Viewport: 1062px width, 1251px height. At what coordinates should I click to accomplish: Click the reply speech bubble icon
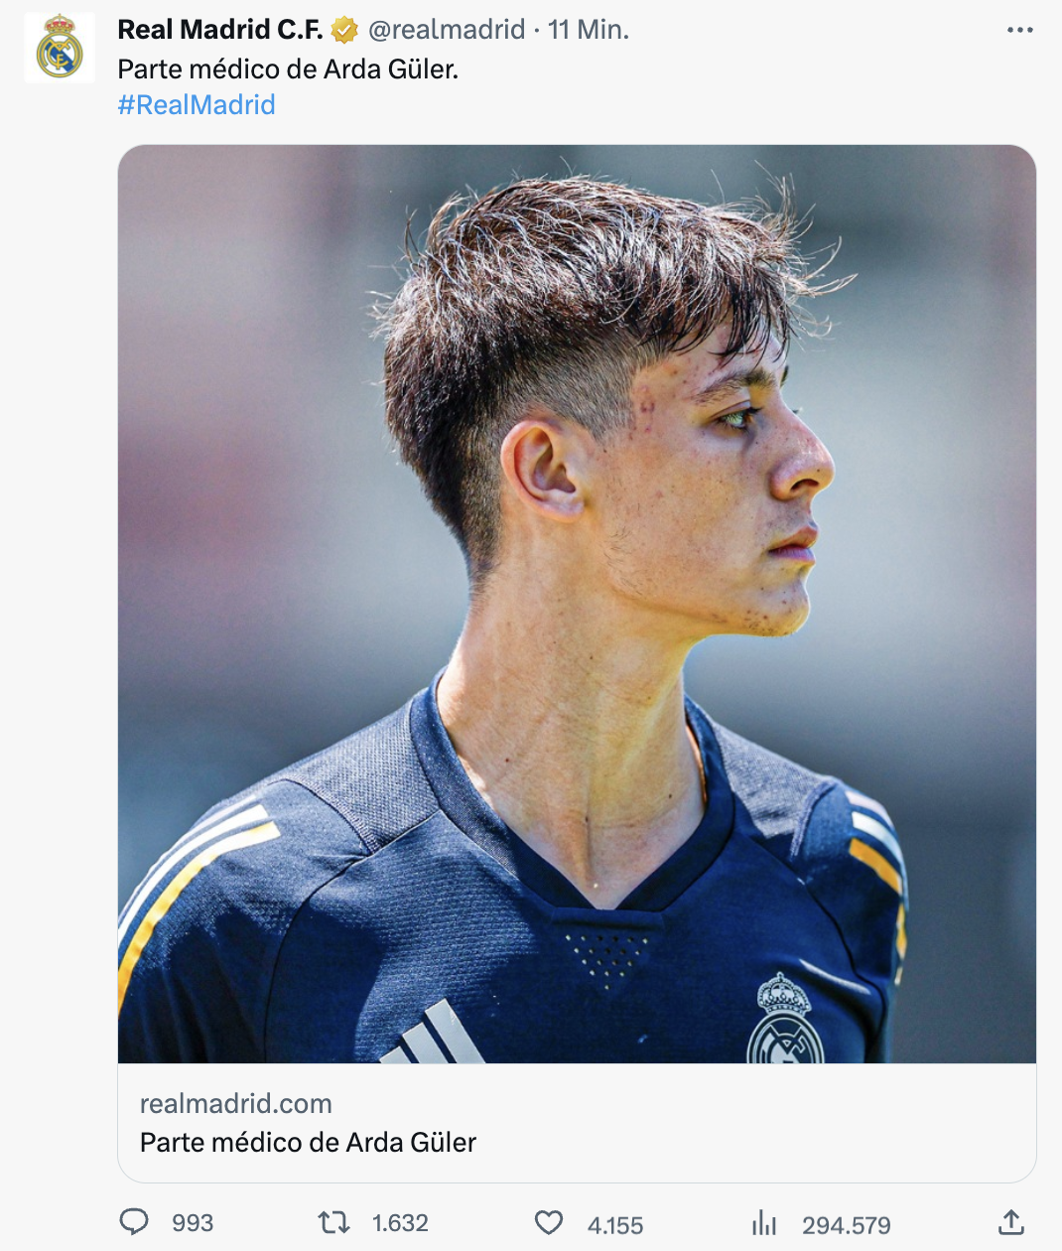pyautogui.click(x=134, y=1222)
